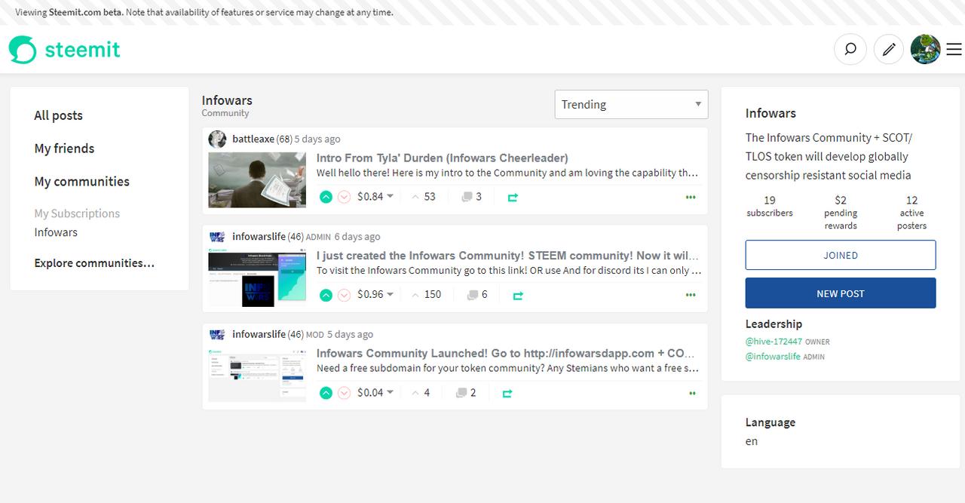Show the 53 votes list
This screenshot has height=503, width=965.
coord(423,197)
